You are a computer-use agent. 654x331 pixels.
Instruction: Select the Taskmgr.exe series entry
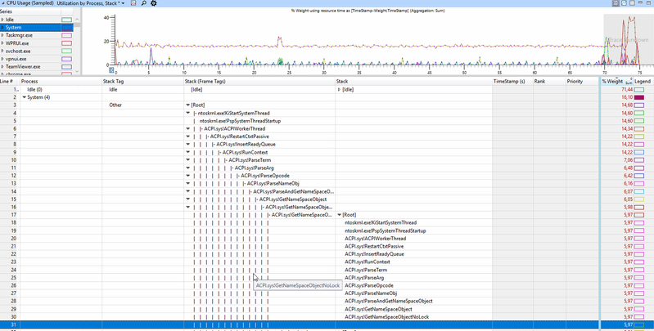tap(20, 35)
